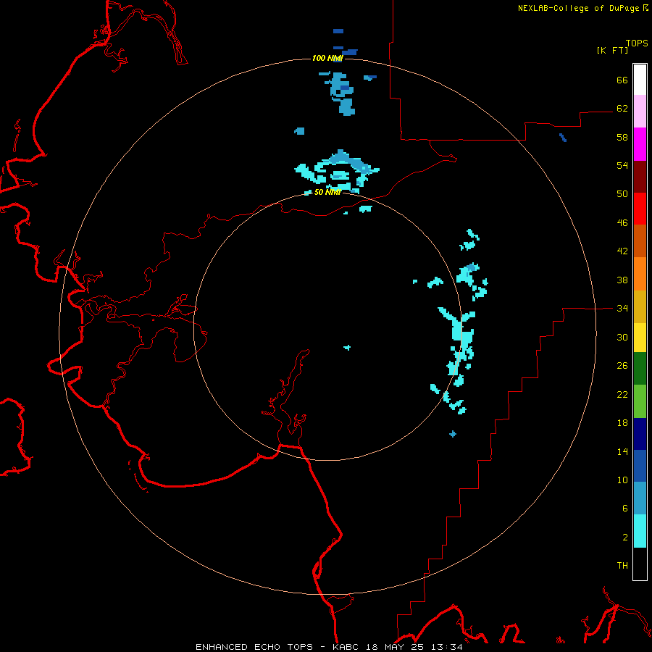The image size is (652, 652).
Task: Click the tiny cyan echo near radar center
Action: pyautogui.click(x=347, y=347)
